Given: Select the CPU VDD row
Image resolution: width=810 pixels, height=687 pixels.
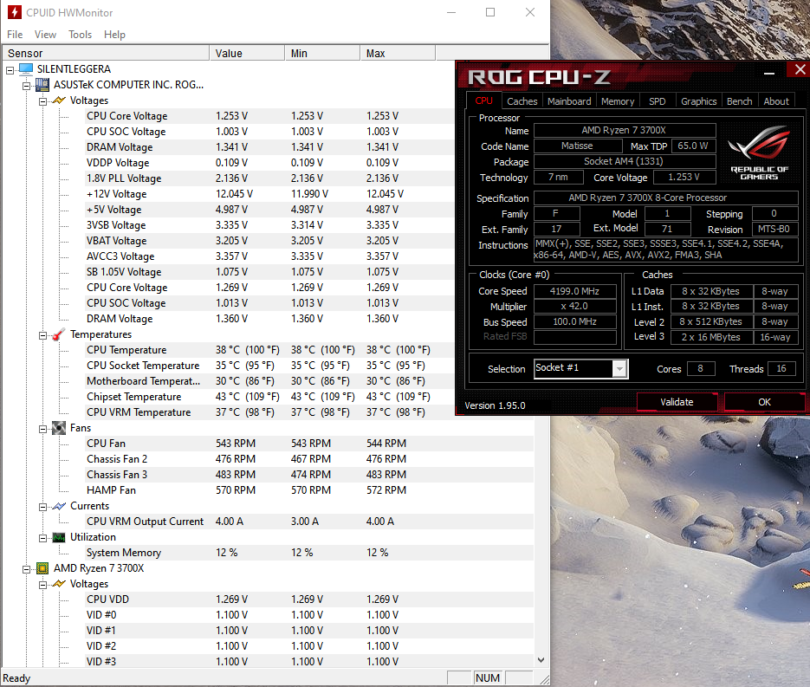Looking at the screenshot, I should pyautogui.click(x=309, y=600).
